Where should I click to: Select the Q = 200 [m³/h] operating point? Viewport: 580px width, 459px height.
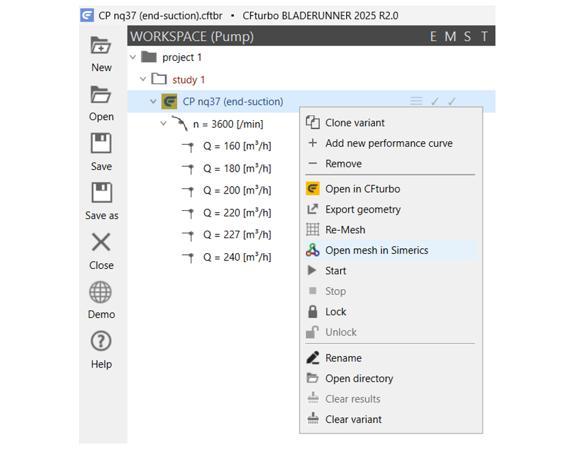coord(237,190)
